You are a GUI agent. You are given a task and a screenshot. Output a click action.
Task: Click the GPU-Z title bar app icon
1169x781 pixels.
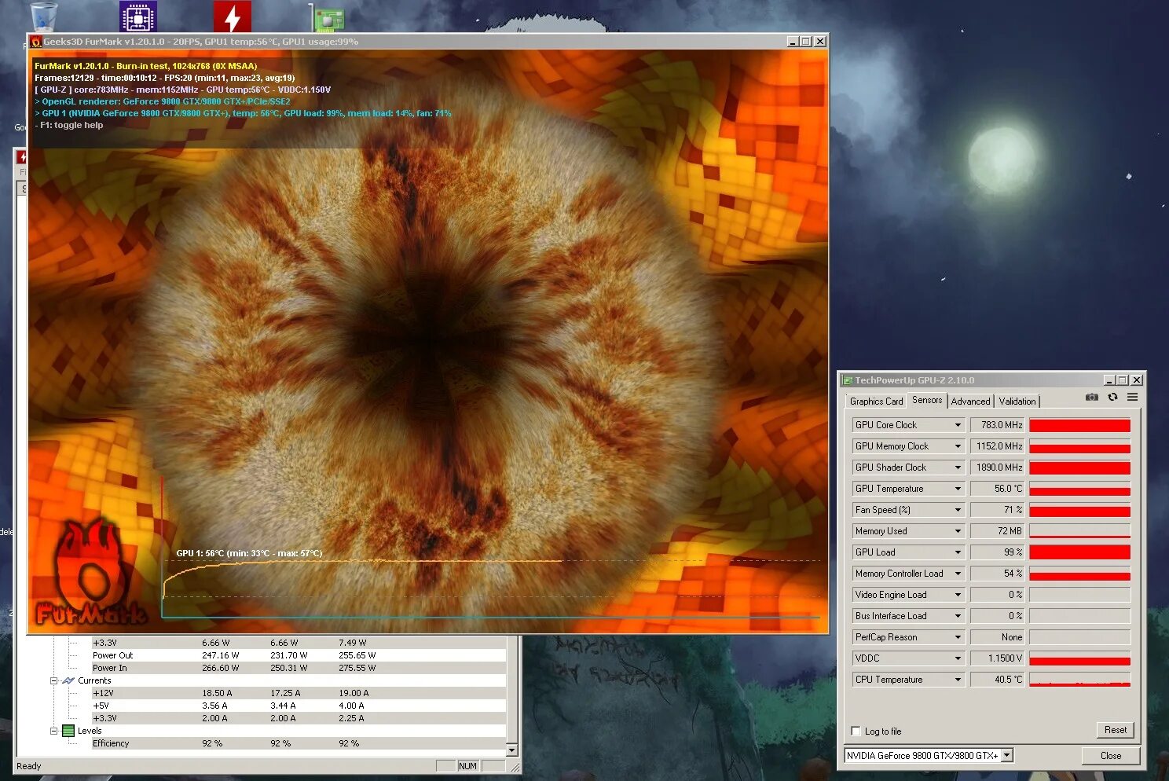(848, 380)
